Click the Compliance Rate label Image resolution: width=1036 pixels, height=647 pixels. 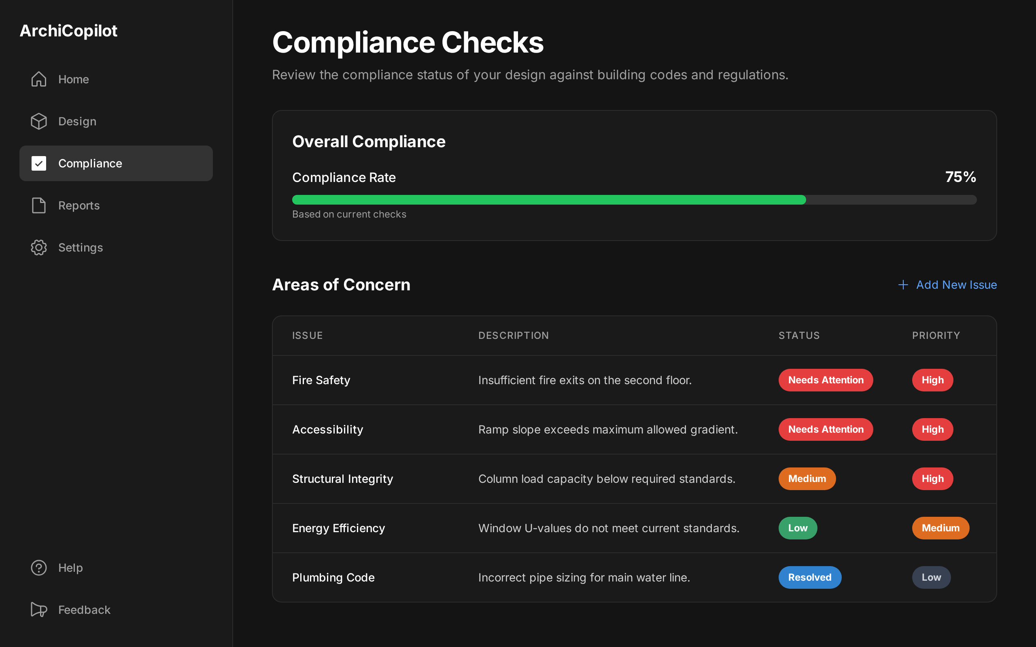[344, 177]
